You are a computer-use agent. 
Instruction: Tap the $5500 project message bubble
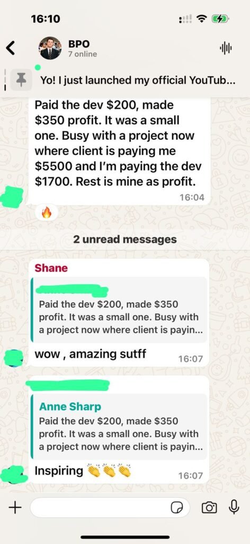(x=119, y=151)
